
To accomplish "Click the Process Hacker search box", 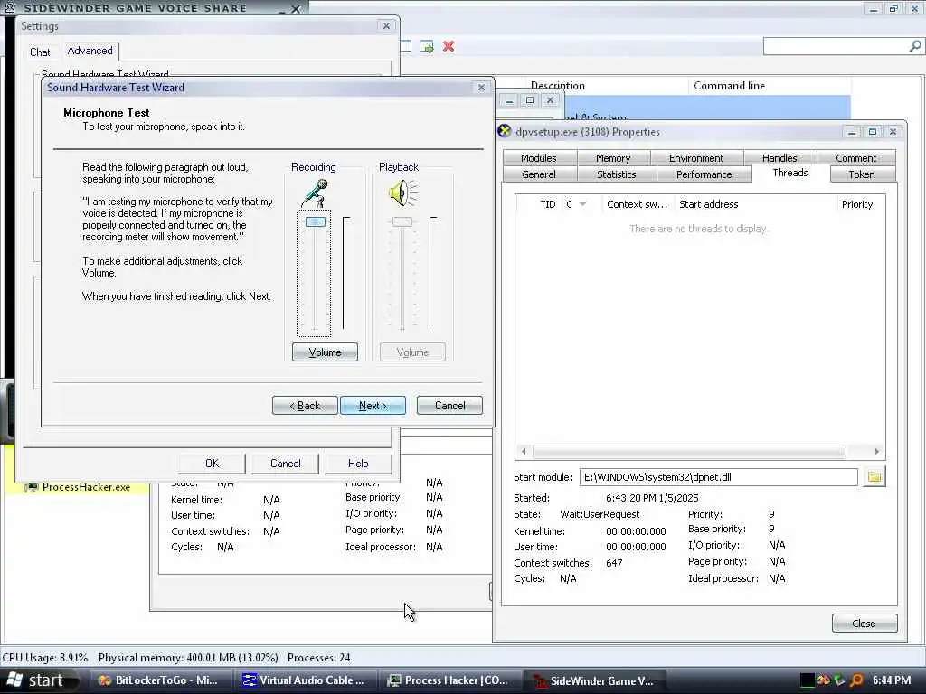I will [842, 46].
